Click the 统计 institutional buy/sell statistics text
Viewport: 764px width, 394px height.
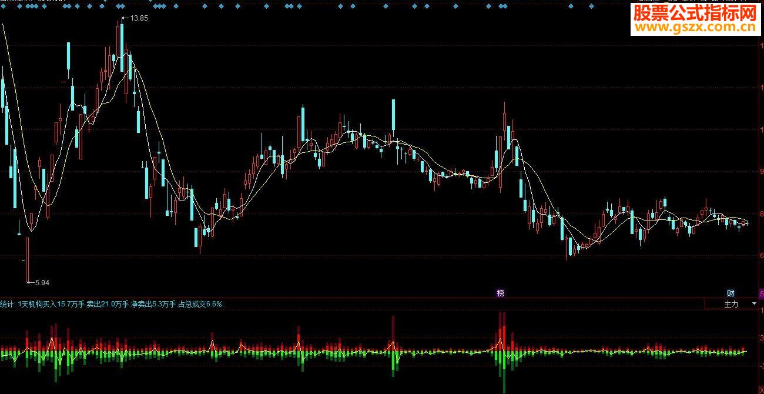pos(112,304)
